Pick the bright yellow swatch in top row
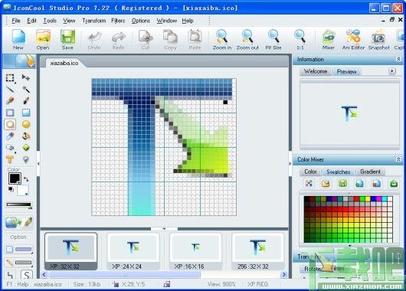 click(368, 199)
